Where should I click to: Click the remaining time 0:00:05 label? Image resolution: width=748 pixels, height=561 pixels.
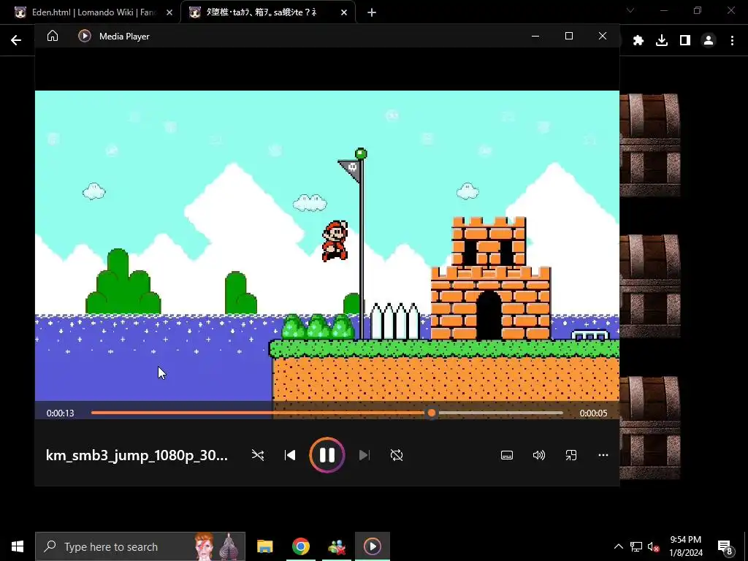tap(593, 413)
